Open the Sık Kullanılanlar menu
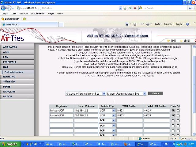Viewport: 196px width, 147px height. tap(37, 13)
